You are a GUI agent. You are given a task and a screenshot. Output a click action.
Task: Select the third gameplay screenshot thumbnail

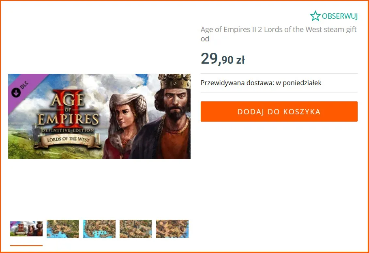coord(99,229)
